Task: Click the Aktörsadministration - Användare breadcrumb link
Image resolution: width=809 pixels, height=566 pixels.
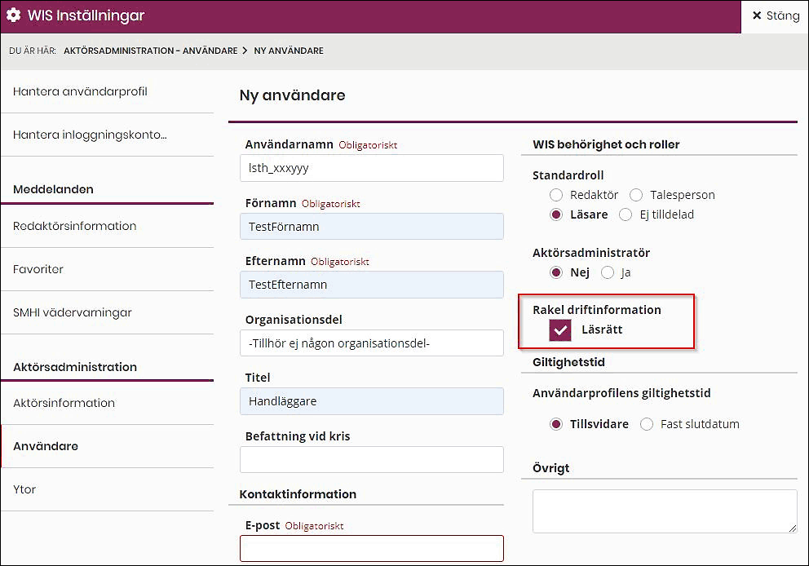Action: pos(150,51)
